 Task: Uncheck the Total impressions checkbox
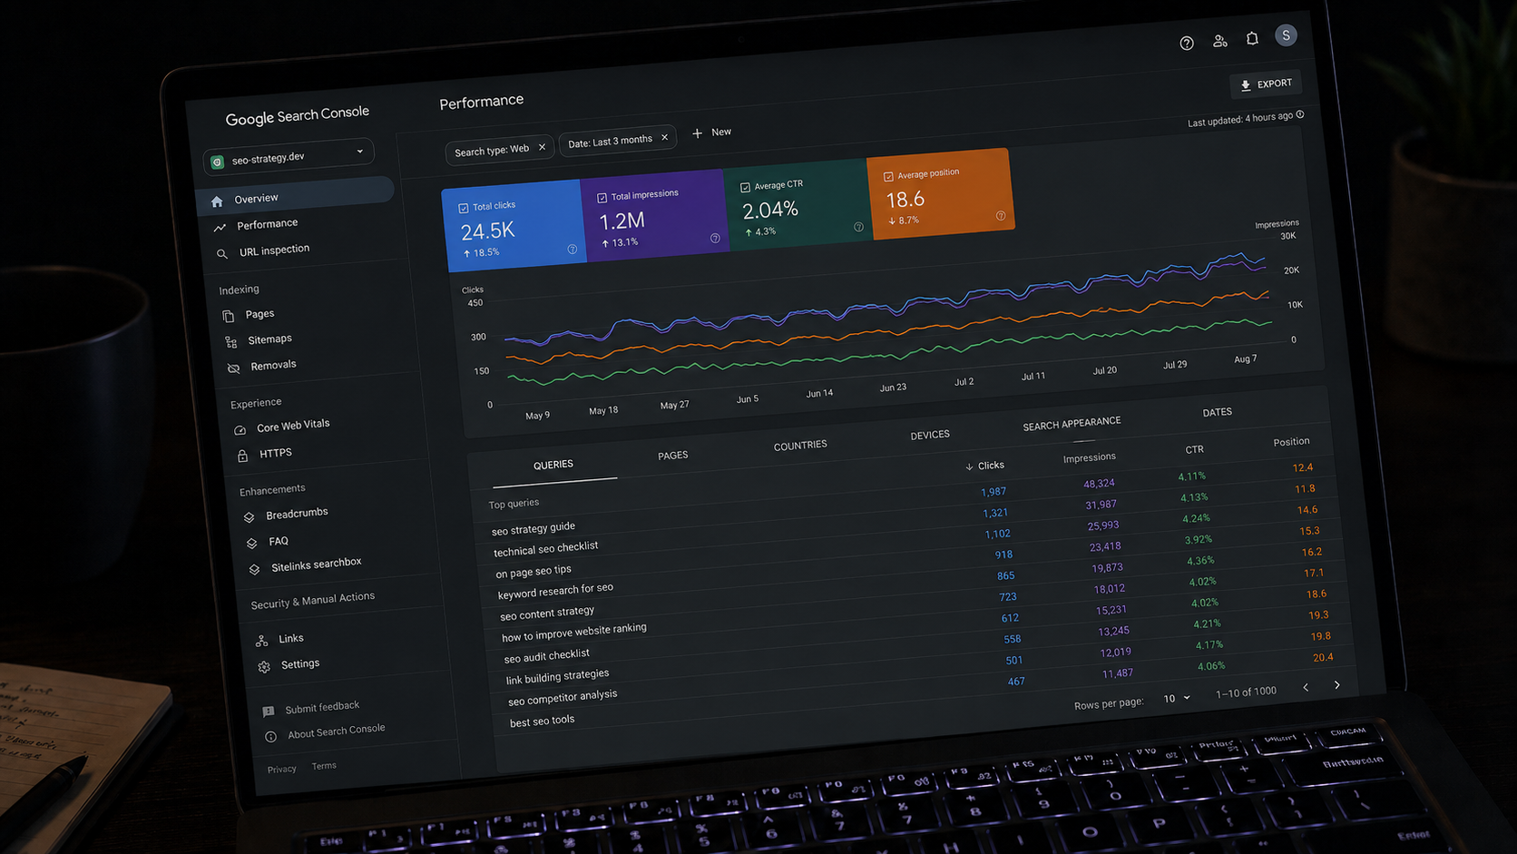pyautogui.click(x=602, y=197)
